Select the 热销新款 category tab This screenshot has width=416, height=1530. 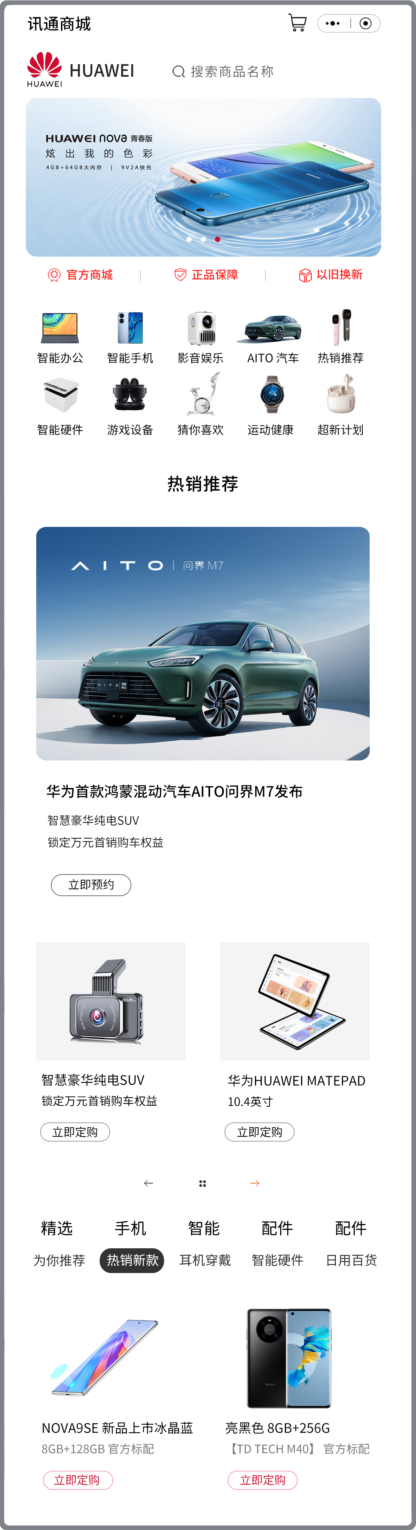tap(132, 1260)
